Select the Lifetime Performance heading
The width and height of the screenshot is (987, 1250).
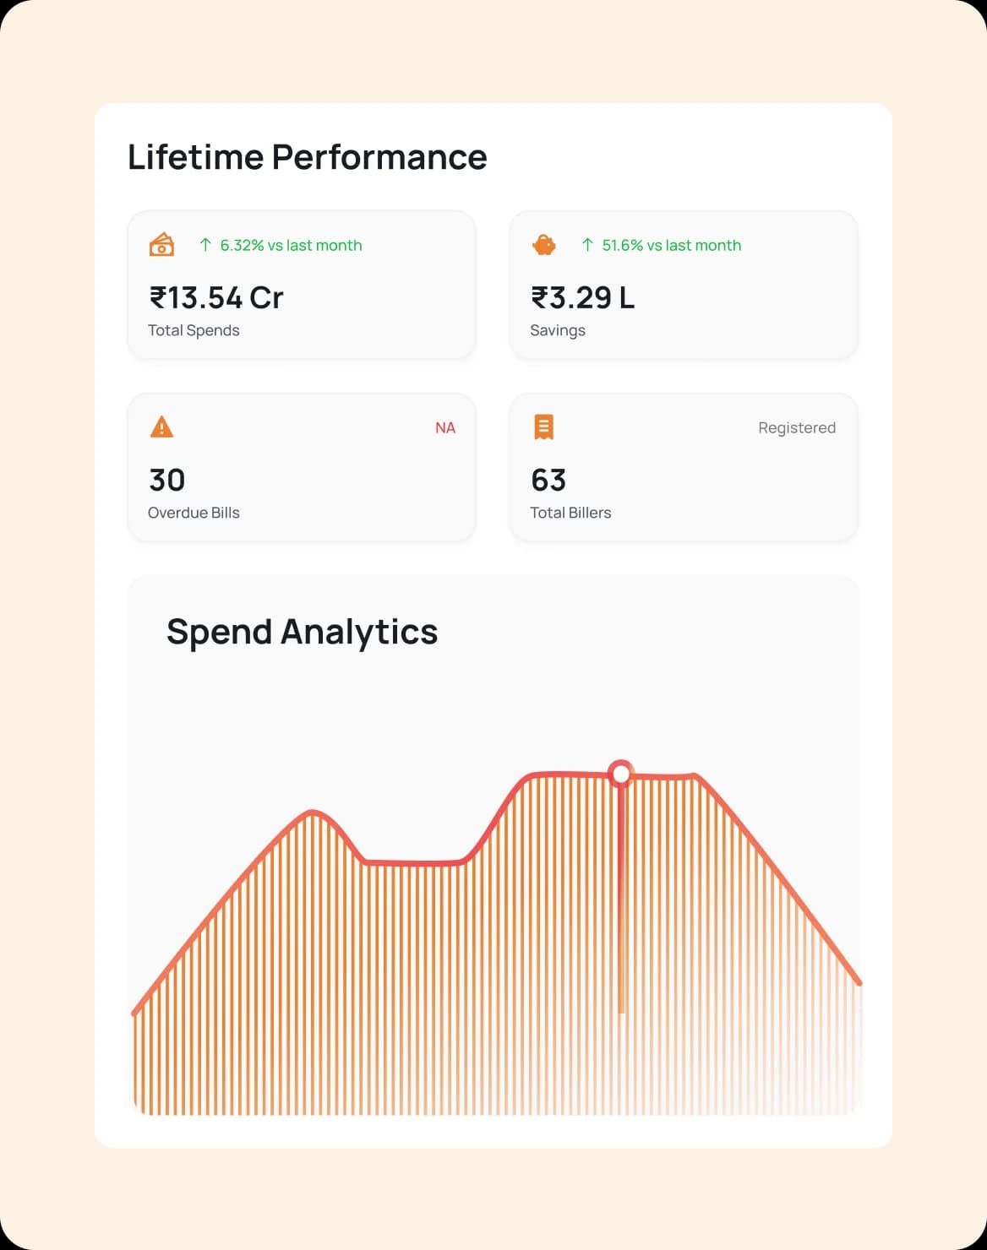click(308, 156)
